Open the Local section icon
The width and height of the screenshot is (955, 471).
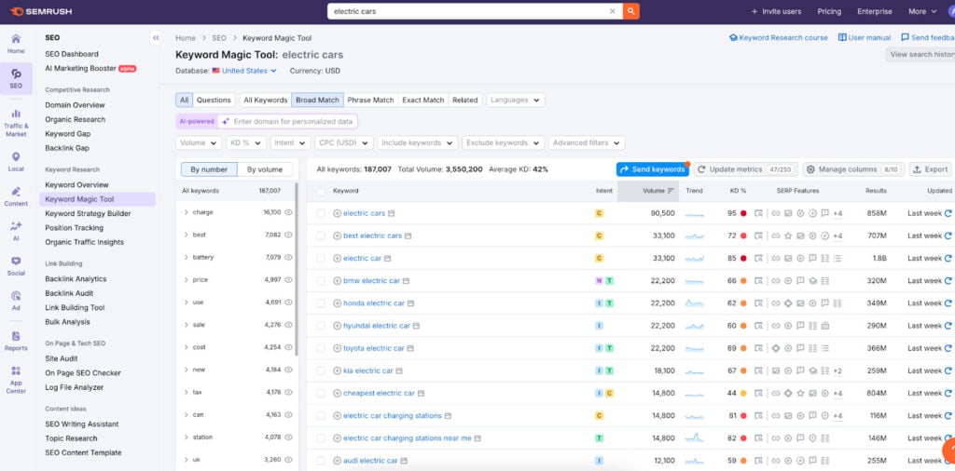16,156
